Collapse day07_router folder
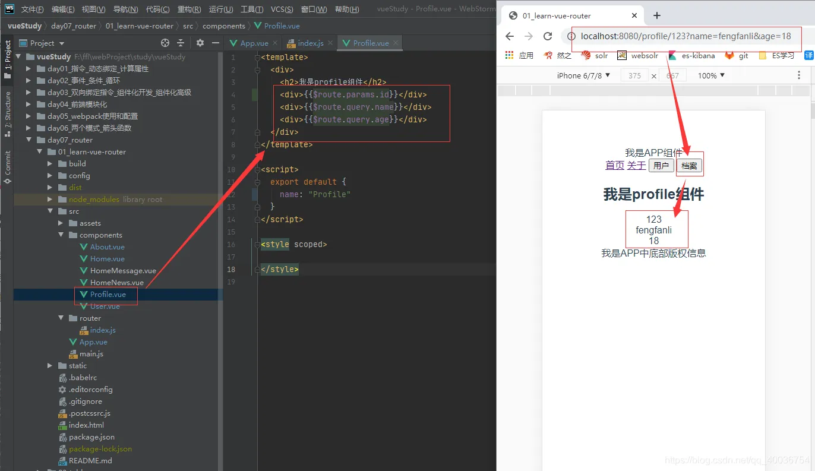 coord(29,140)
